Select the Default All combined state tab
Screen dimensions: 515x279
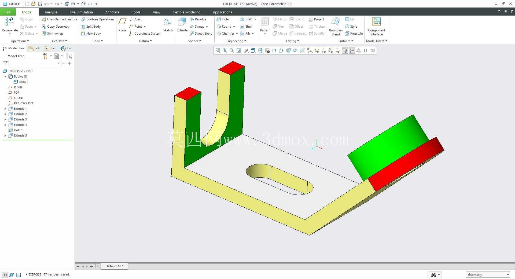coord(114,266)
